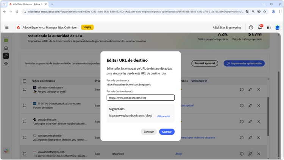Click the green site icon in sidebar
Viewport: 284px width, 160px height.
[6, 40]
